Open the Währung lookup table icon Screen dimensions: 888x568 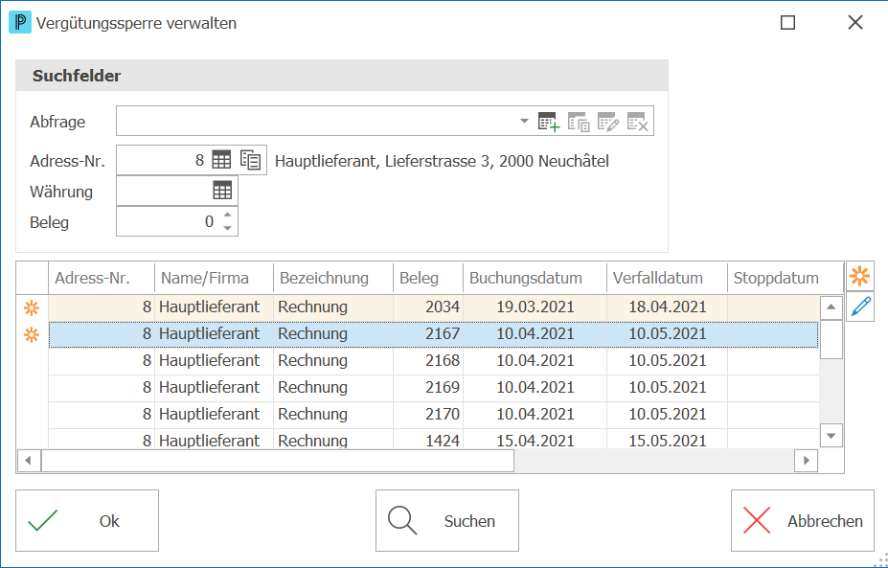point(222,191)
